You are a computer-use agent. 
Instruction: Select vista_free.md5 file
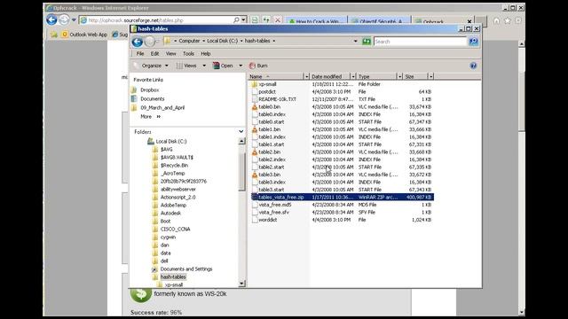[x=275, y=205]
